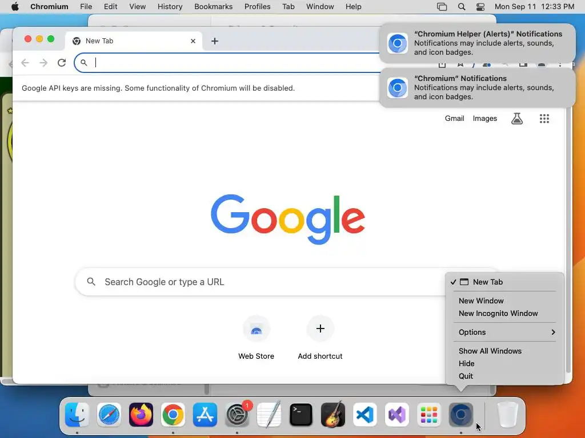The image size is (585, 438).
Task: Open Control Center in the menu bar
Action: pos(480,7)
